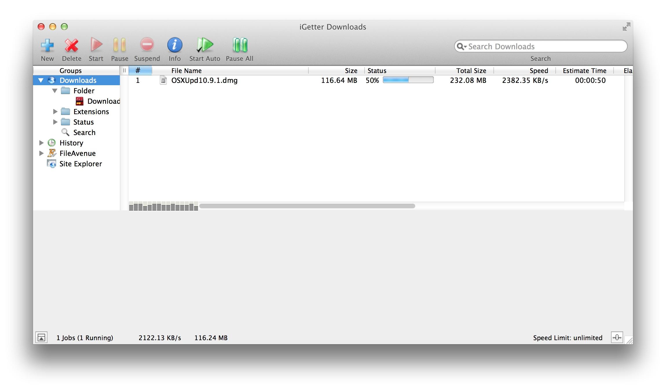Click the horizontal scrollbar of downloads list
Image resolution: width=666 pixels, height=390 pixels.
[307, 206]
